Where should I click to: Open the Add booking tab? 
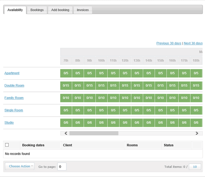60,10
